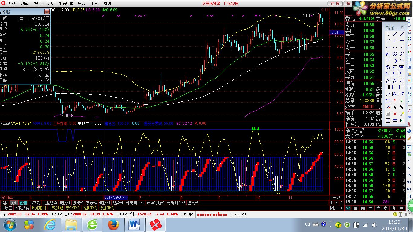
Task: Select the 大盘趋势 indicator tab
Action: [50, 203]
